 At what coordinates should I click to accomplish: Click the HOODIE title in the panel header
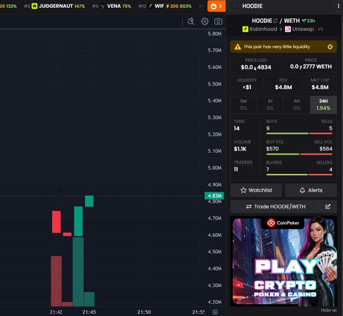[252, 6]
